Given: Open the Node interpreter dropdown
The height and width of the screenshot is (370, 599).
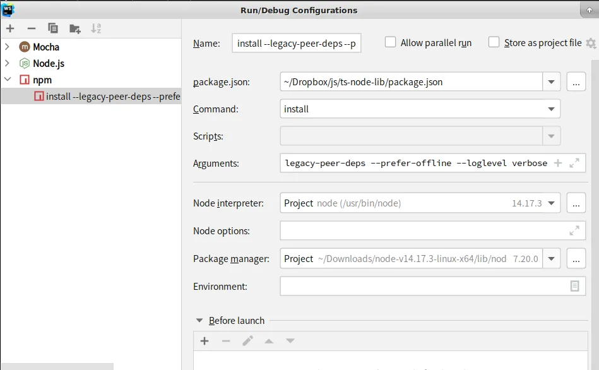Looking at the screenshot, I should point(551,203).
